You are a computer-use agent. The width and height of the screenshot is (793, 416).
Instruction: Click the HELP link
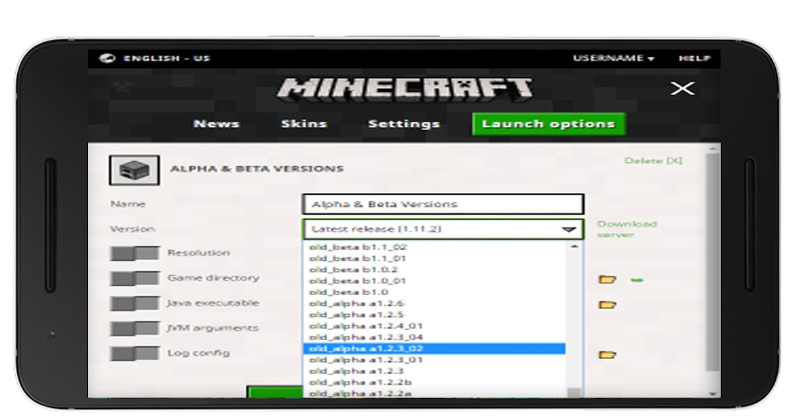point(695,58)
